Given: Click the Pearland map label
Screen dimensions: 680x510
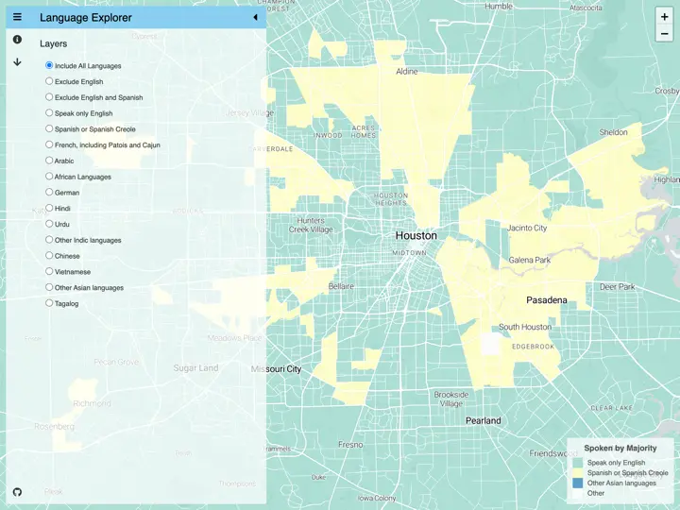Looking at the screenshot, I should pyautogui.click(x=484, y=420).
